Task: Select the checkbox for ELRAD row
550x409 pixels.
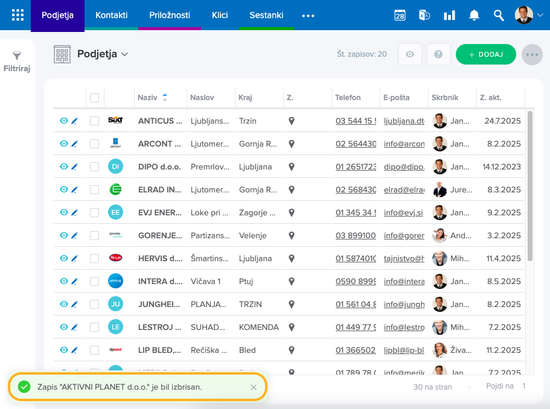Action: coord(94,190)
